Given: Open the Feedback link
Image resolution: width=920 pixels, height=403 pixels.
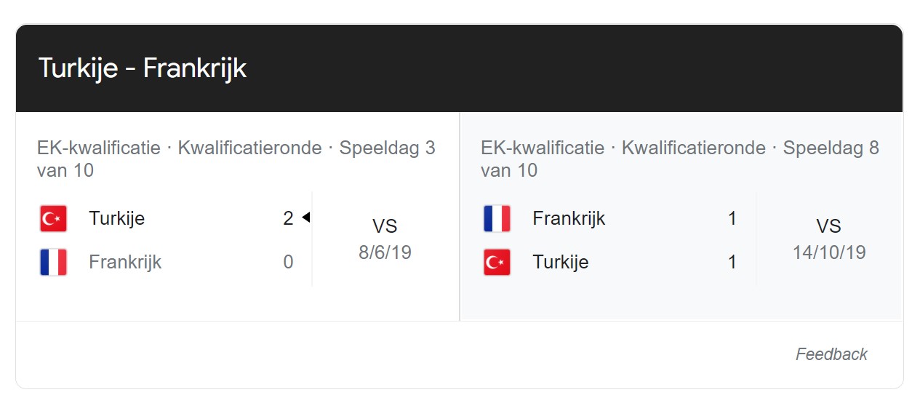Looking at the screenshot, I should (x=831, y=354).
